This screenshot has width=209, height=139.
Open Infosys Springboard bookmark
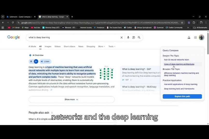click(x=143, y=27)
